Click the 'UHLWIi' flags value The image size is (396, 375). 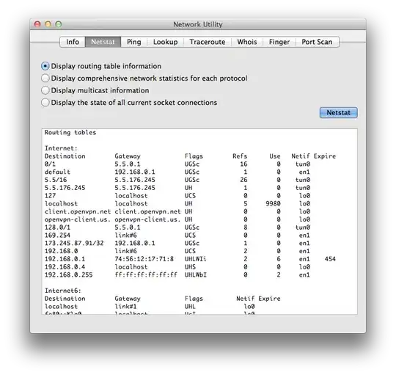click(196, 259)
